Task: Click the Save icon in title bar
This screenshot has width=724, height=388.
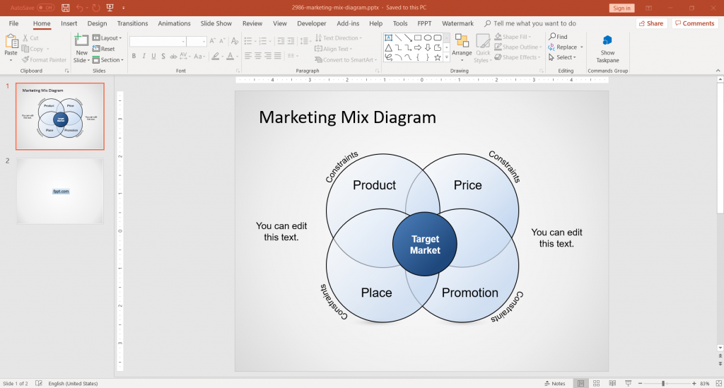Action: (x=66, y=8)
